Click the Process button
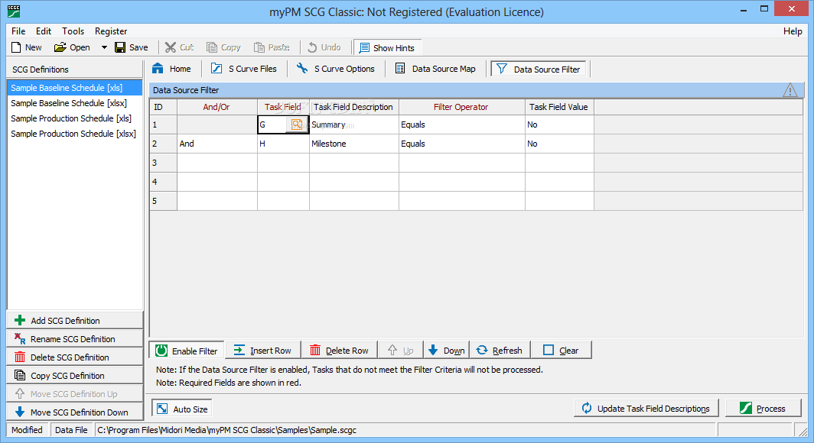The width and height of the screenshot is (814, 443). click(764, 409)
